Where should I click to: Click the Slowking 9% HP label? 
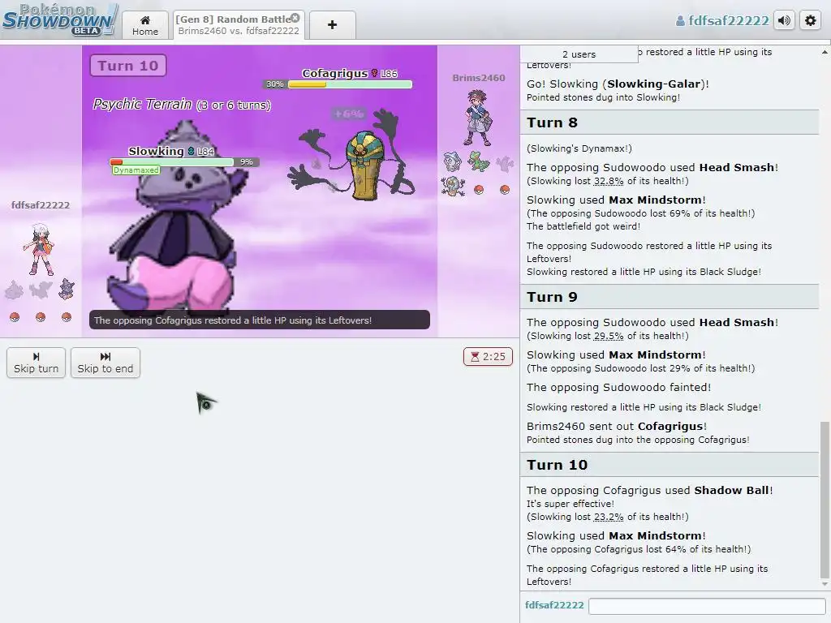click(247, 162)
